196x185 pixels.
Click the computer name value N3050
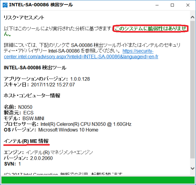click(25, 107)
